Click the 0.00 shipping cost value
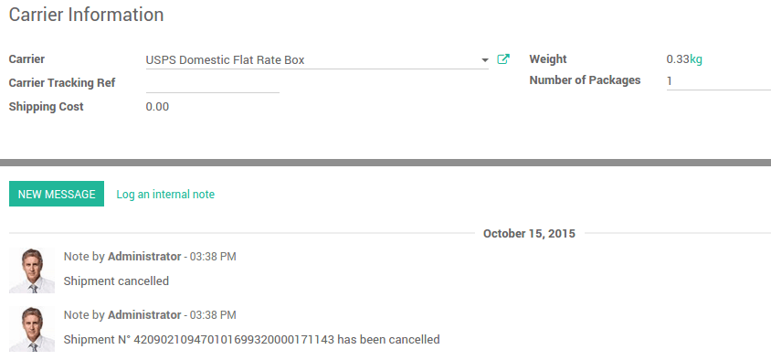Image resolution: width=771 pixels, height=360 pixels. [157, 107]
